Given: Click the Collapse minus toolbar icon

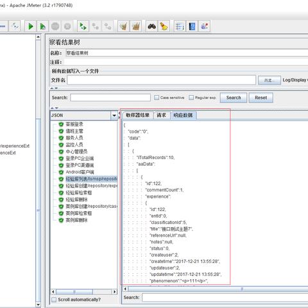Looking at the screenshot, I should click(x=3, y=26).
